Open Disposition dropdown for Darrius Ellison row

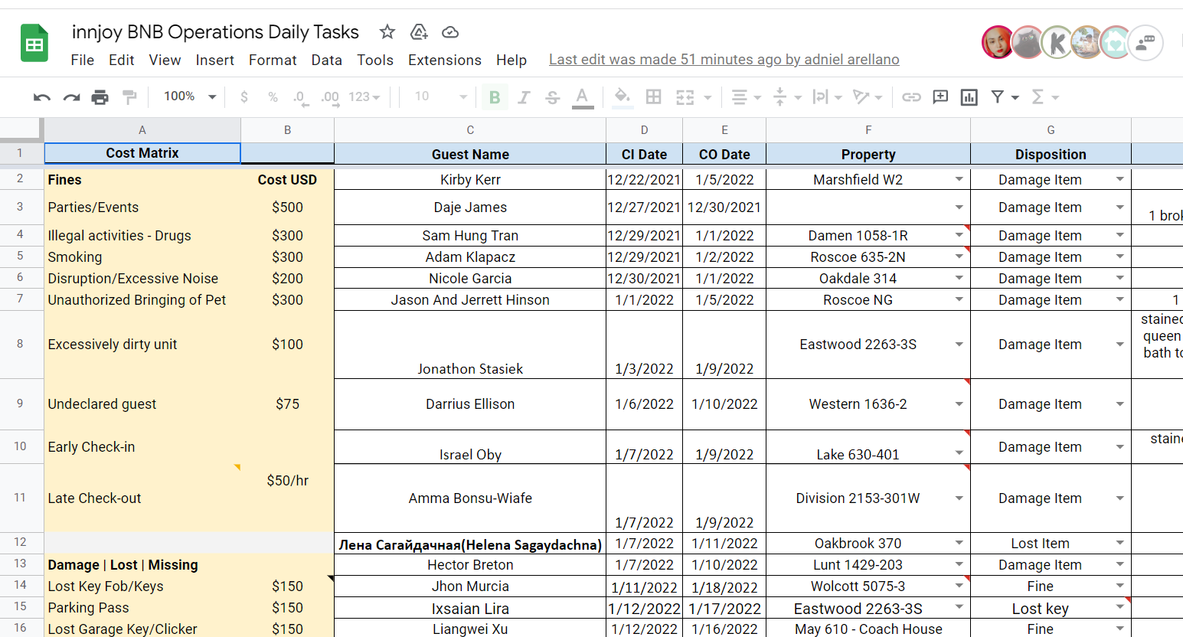[x=1119, y=404]
